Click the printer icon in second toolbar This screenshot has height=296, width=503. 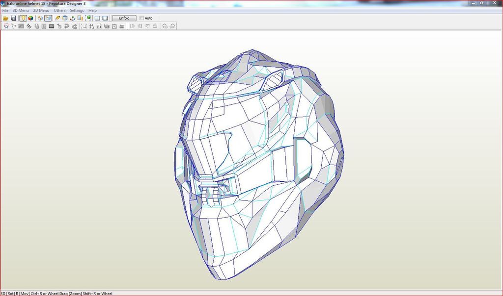[x=121, y=26]
